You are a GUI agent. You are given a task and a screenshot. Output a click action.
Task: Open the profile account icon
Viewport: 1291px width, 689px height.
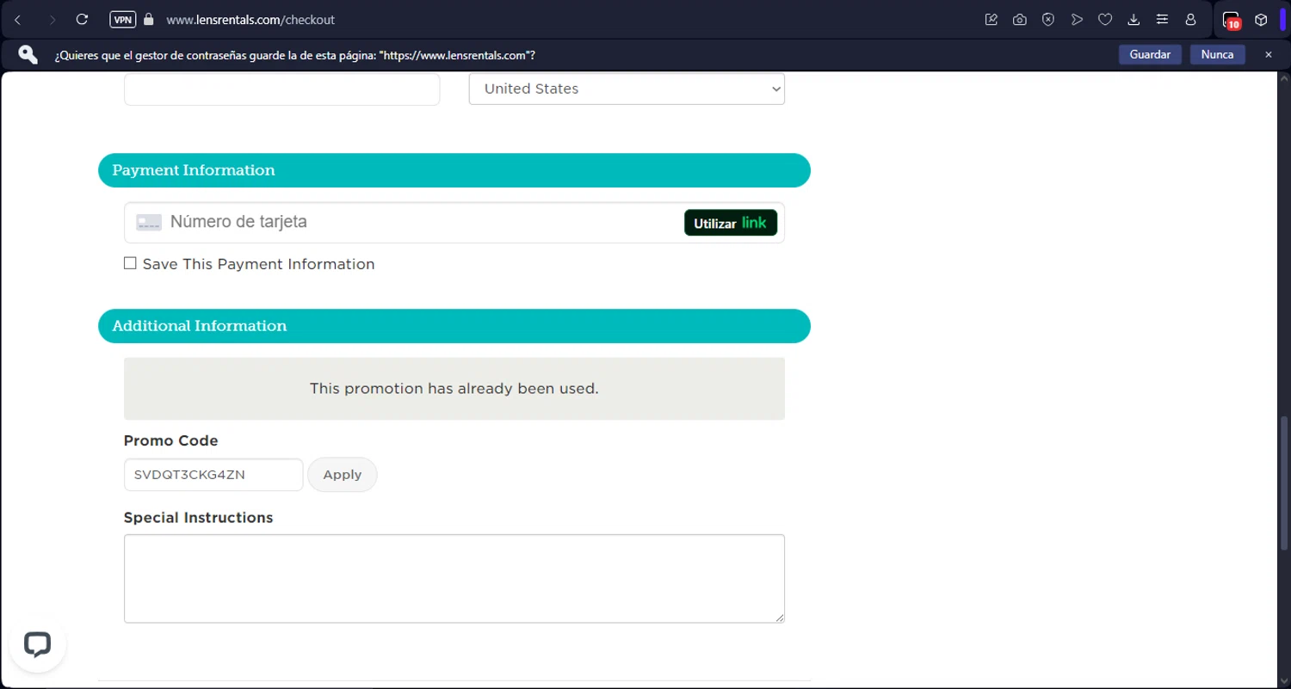point(1191,20)
